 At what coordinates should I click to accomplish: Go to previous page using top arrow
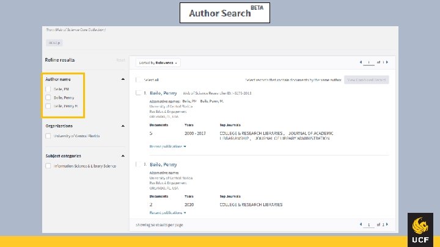(x=361, y=62)
